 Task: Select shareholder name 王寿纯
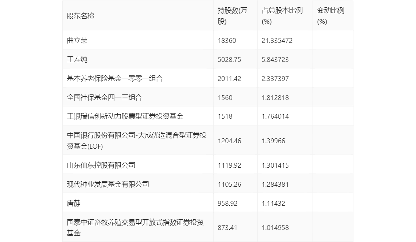(77, 60)
